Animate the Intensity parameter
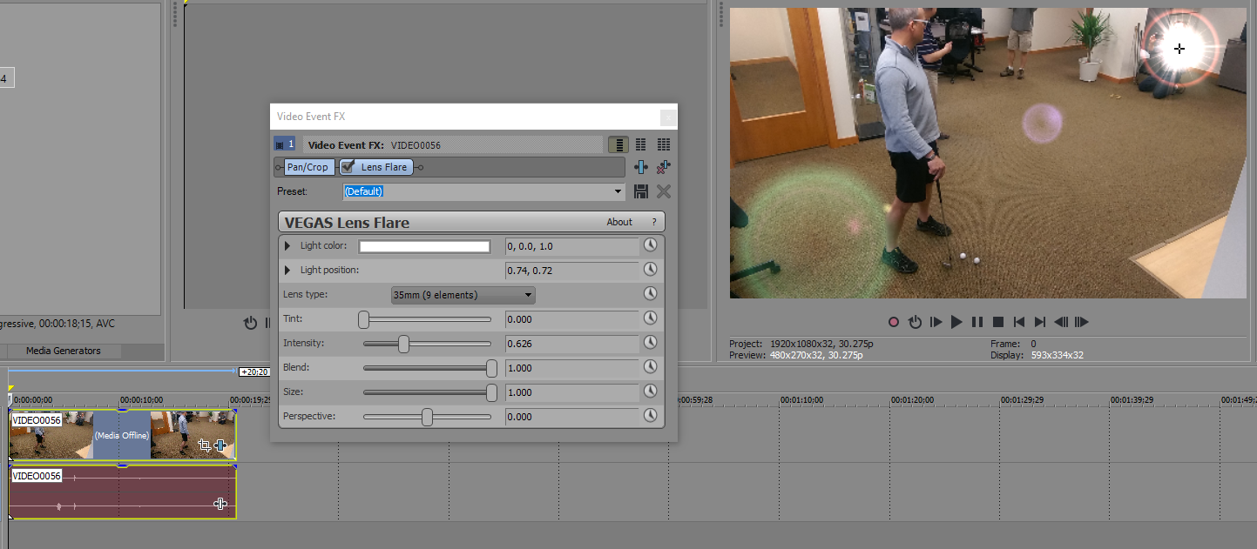This screenshot has width=1257, height=549. click(x=650, y=343)
